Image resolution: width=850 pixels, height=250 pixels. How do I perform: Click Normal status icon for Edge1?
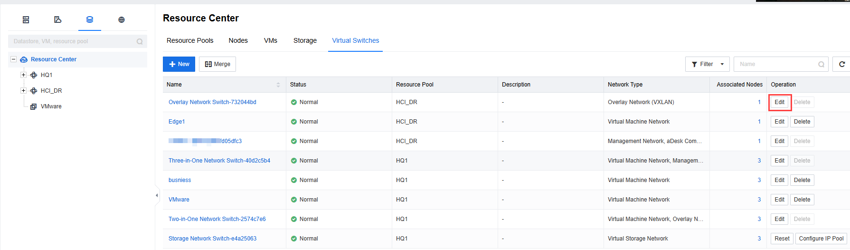[294, 122]
